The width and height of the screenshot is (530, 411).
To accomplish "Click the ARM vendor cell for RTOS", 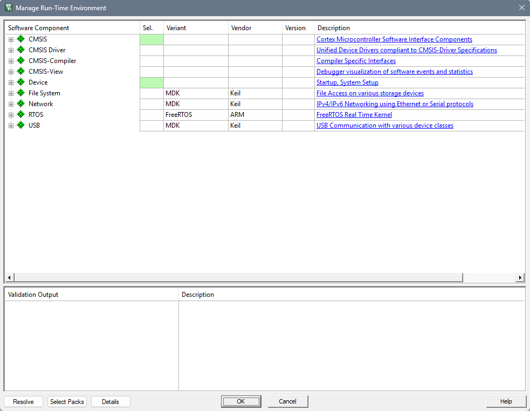I will tap(255, 115).
